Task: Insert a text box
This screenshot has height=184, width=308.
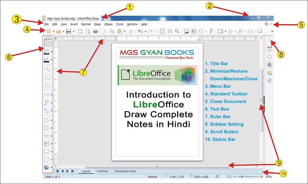Action: click(x=194, y=31)
